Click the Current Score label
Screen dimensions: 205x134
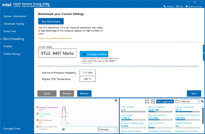click(45, 47)
